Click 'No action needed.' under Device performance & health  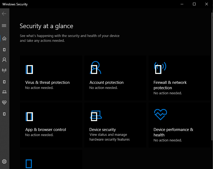point(168,140)
